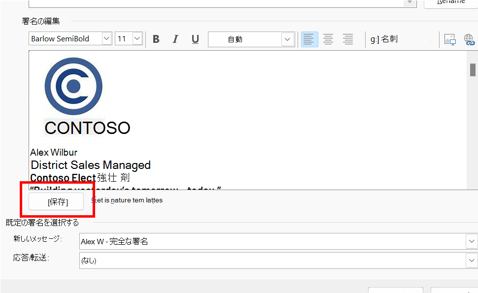
Task: Apply italic formatting to signature text
Action: pyautogui.click(x=175, y=39)
